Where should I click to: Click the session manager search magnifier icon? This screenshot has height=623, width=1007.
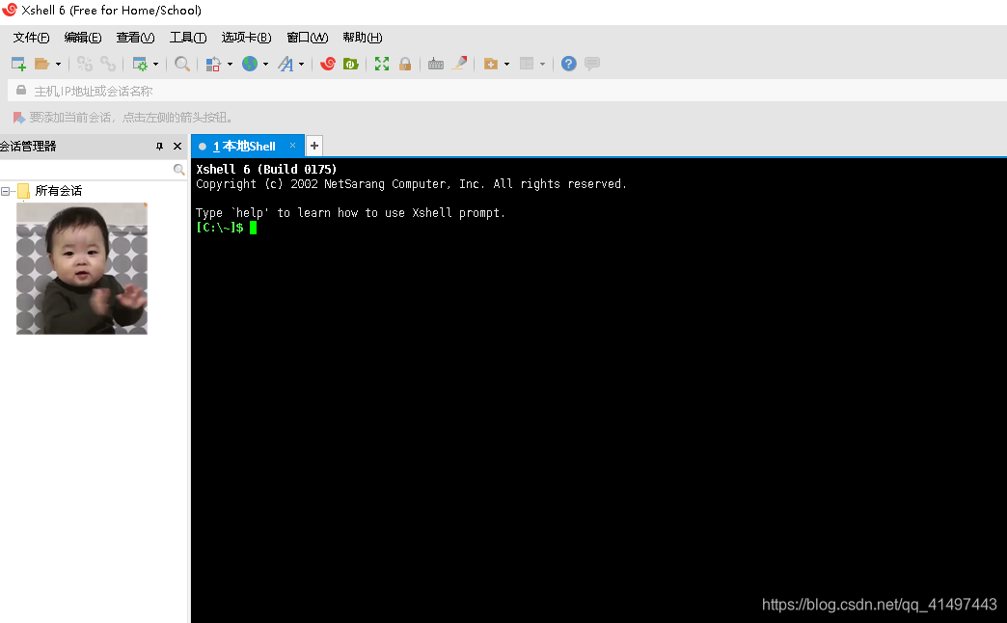coord(179,170)
